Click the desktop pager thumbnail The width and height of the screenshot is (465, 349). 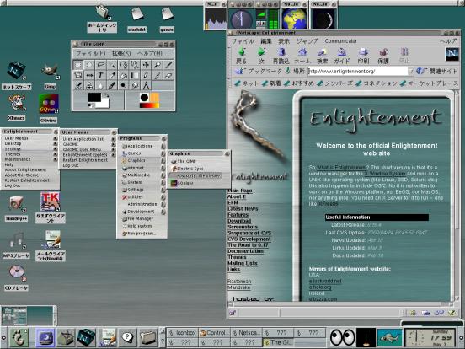(28, 316)
